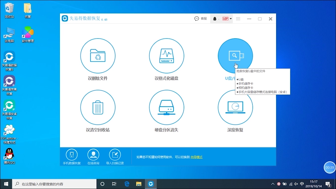Image resolution: width=336 pixels, height=189 pixels.
Task: Open 失易得数据恢复6 desktop shortcut
Action: (x=9, y=61)
